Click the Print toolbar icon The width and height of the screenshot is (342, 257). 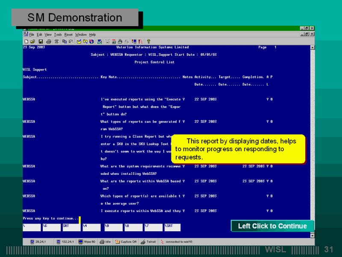coord(48,42)
